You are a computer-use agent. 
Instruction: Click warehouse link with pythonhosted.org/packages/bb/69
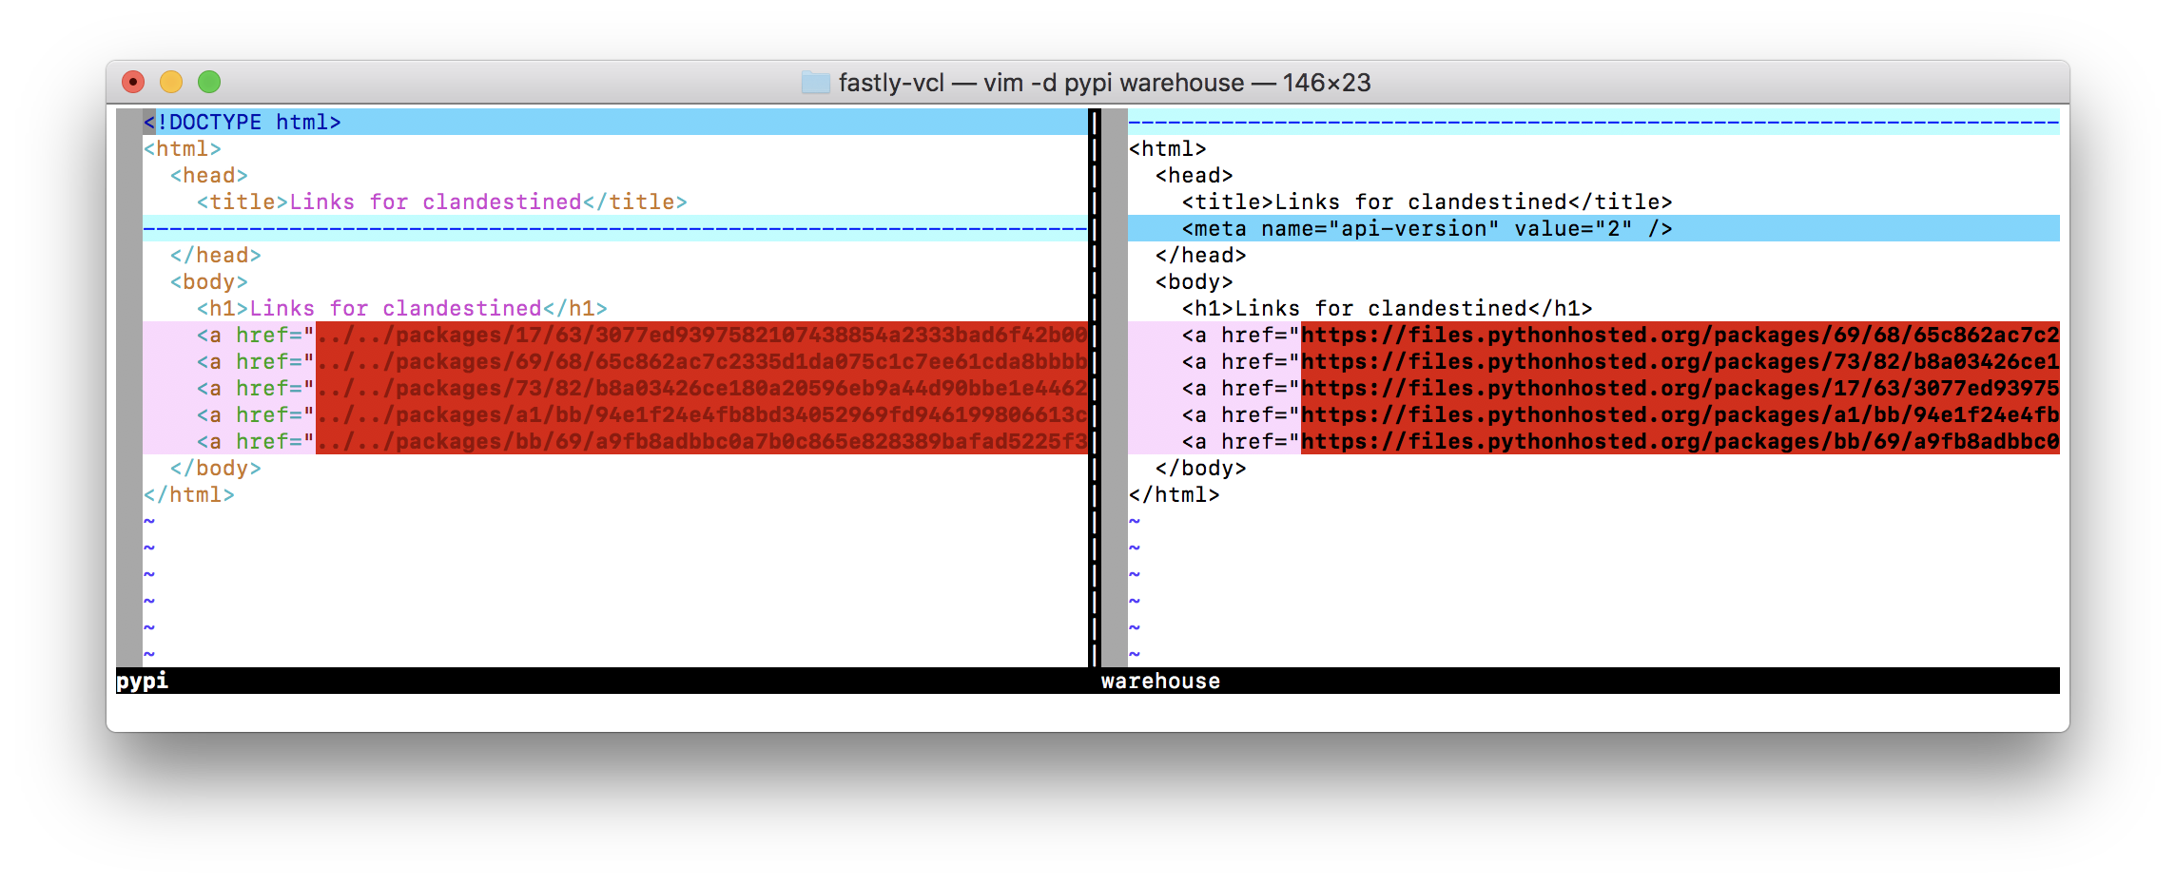tap(1594, 441)
